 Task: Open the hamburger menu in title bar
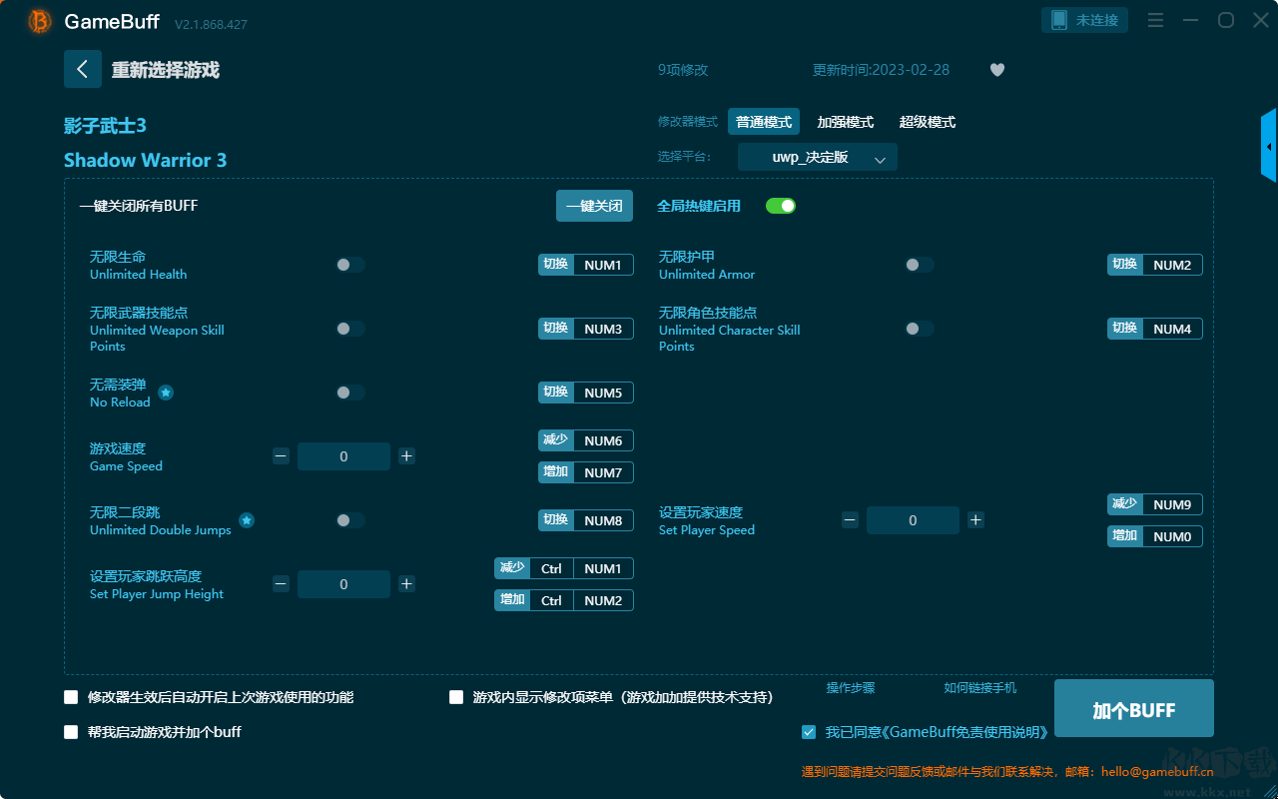(1155, 20)
